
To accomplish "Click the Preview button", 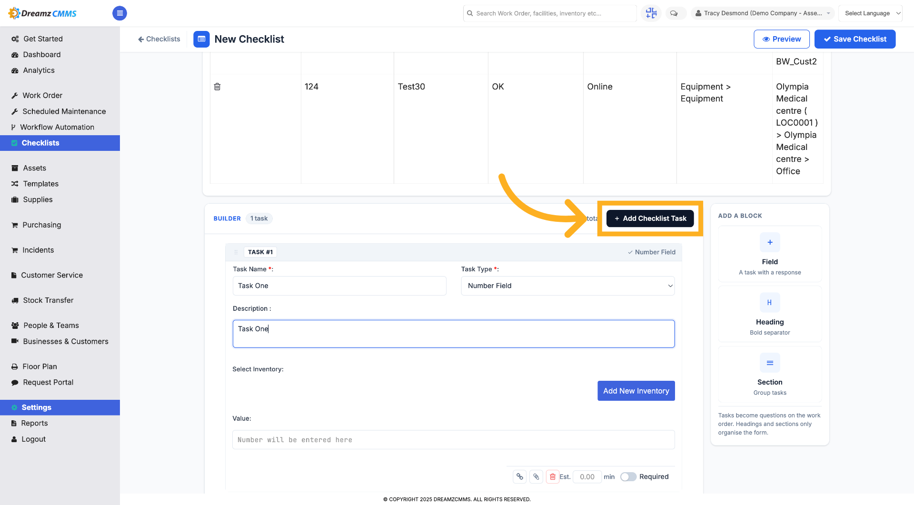I will [x=781, y=39].
